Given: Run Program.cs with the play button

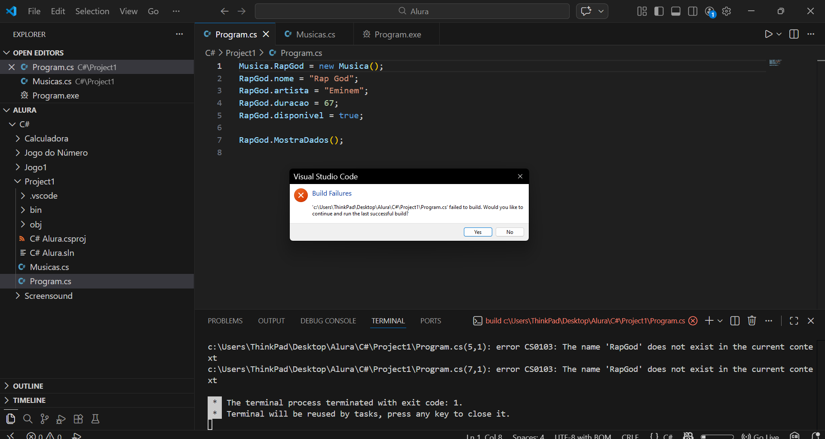Looking at the screenshot, I should tap(768, 34).
